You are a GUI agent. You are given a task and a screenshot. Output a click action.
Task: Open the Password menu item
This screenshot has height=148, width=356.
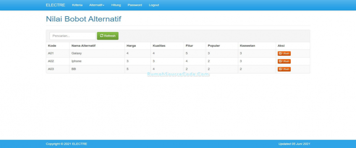tap(135, 5)
